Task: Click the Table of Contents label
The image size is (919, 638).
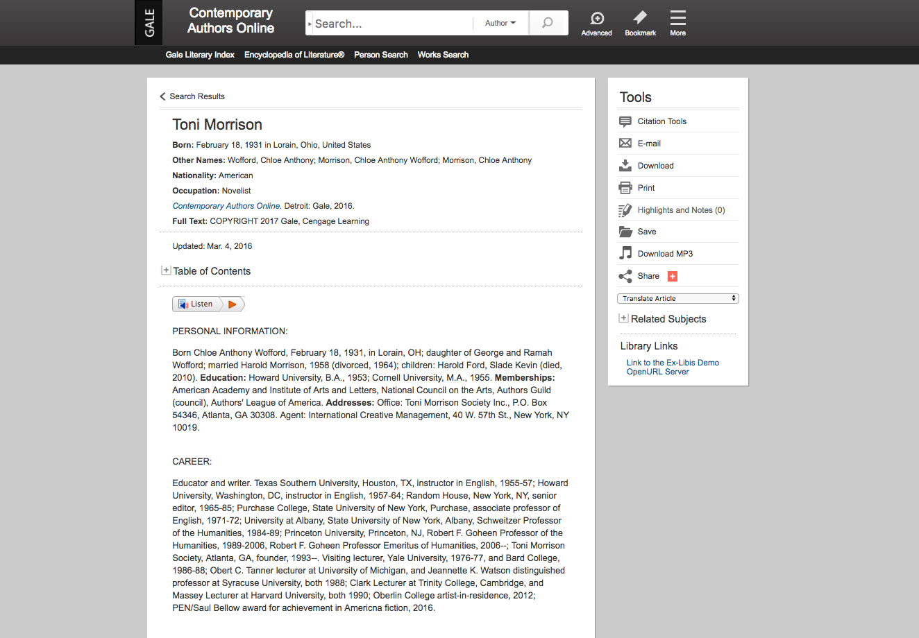Action: (212, 271)
